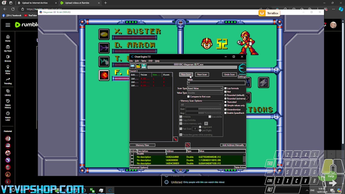Image resolution: width=345 pixels, height=194 pixels.
Task: Click the address table vertical scrollbar
Action: (x=244, y=158)
